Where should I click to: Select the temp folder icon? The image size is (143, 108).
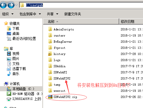(x=50, y=84)
